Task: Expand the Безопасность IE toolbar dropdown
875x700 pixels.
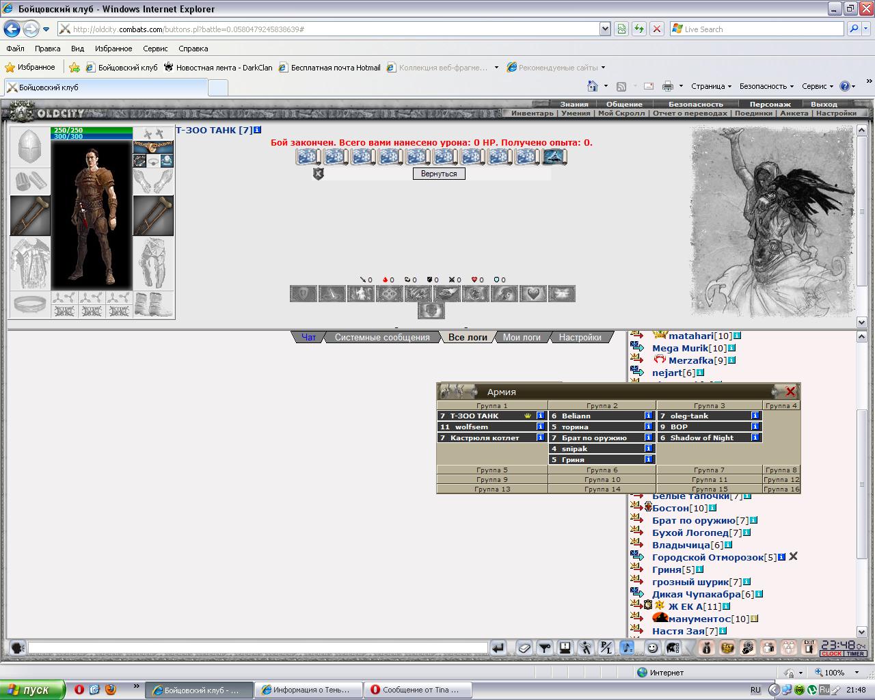Action: tap(766, 86)
